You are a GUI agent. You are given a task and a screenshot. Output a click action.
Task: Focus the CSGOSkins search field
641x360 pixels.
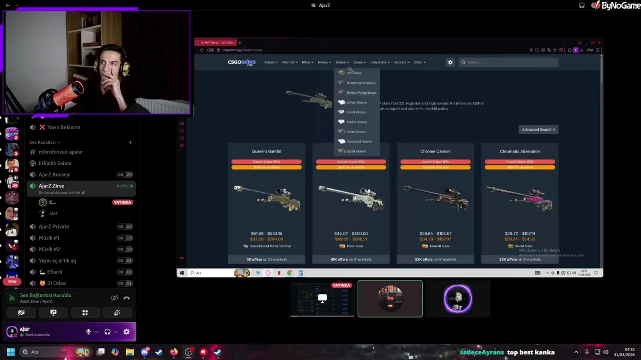(508, 62)
